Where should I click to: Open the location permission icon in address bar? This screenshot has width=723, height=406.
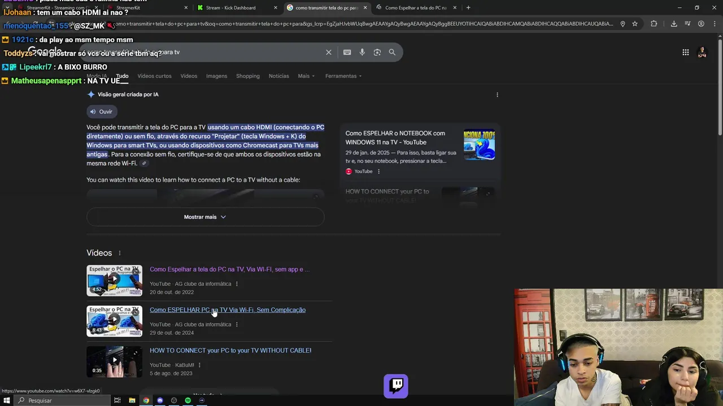pos(622,24)
